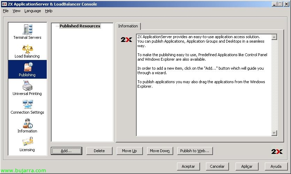This screenshot has width=291, height=174.
Task: Open the View menu
Action: pyautogui.click(x=16, y=11)
